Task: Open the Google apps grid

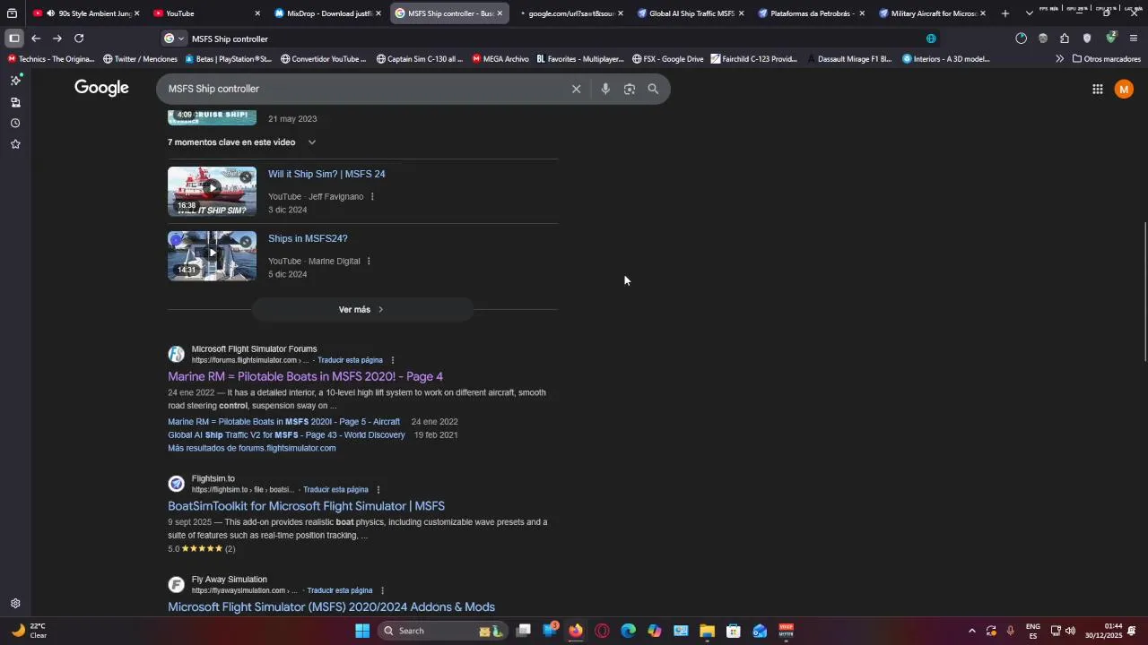Action: tap(1097, 89)
